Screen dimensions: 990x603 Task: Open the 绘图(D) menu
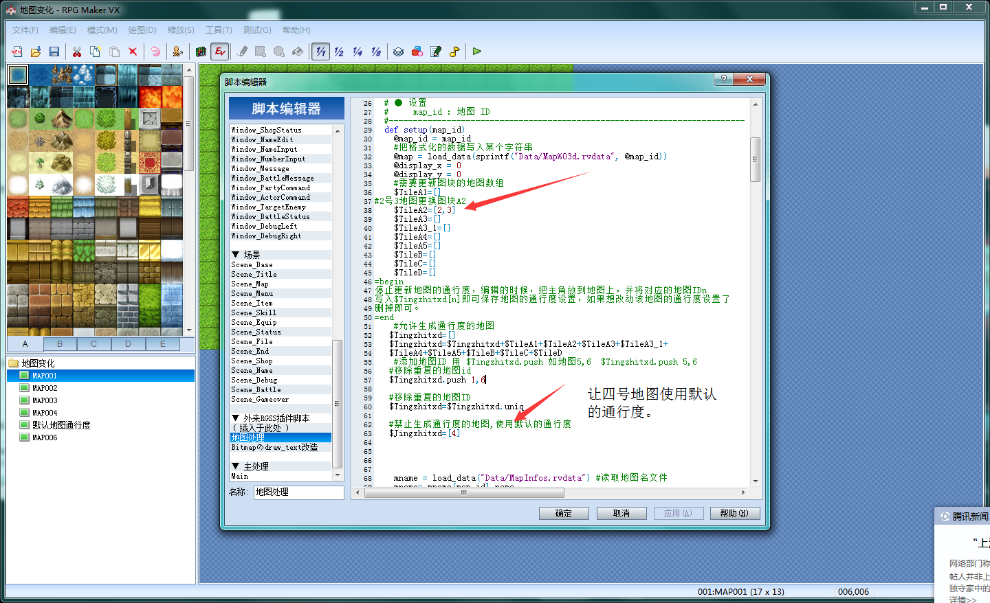[142, 30]
